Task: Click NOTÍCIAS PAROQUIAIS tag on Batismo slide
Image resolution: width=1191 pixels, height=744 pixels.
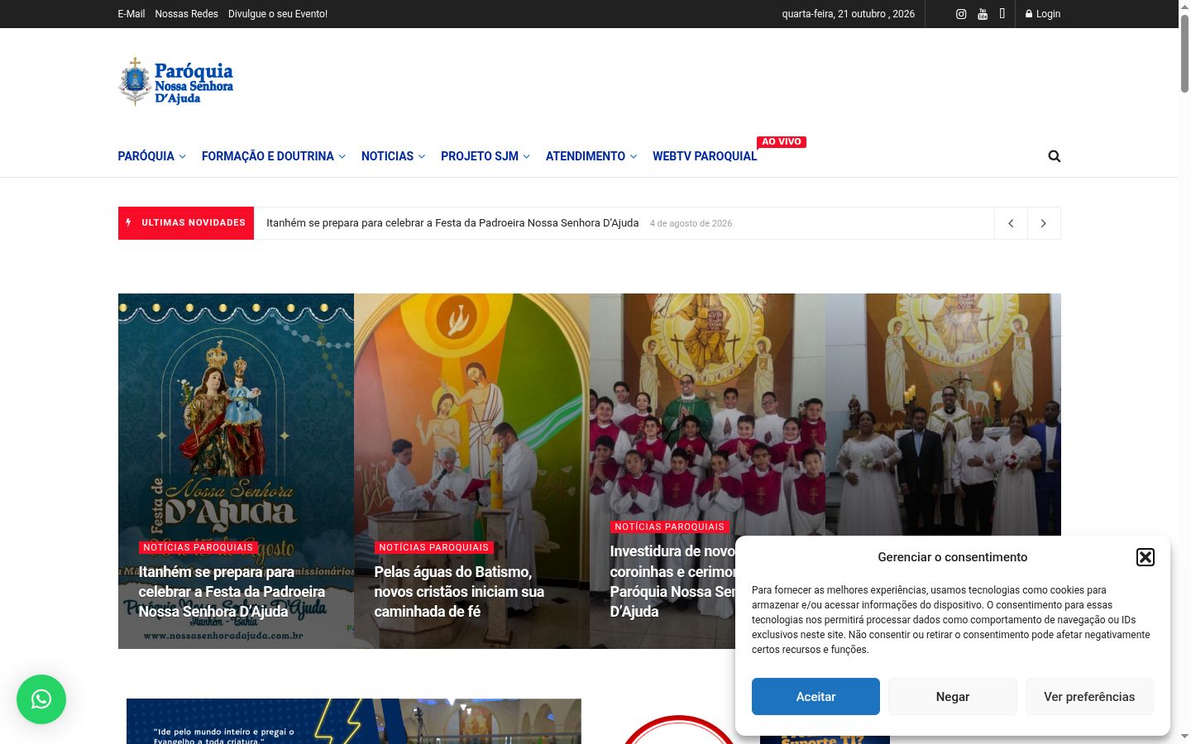Action: click(434, 547)
